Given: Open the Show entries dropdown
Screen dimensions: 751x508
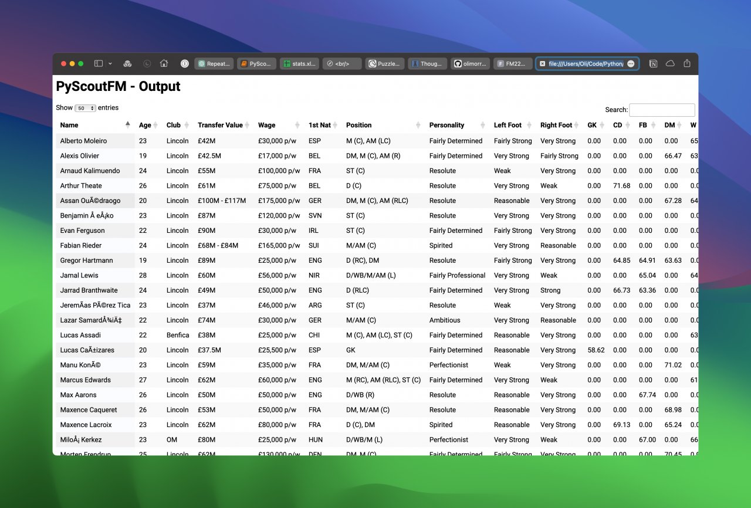Looking at the screenshot, I should click(x=86, y=108).
